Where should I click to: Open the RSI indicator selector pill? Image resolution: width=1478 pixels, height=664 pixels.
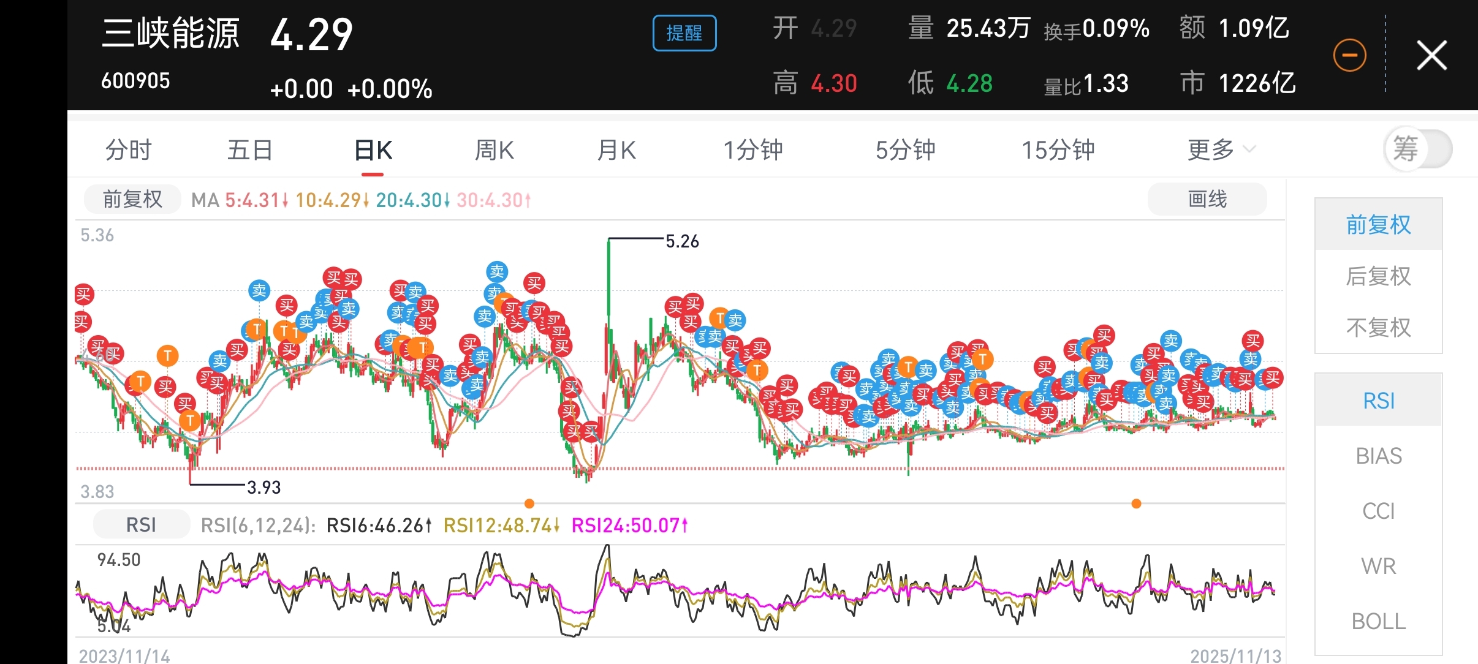141,525
